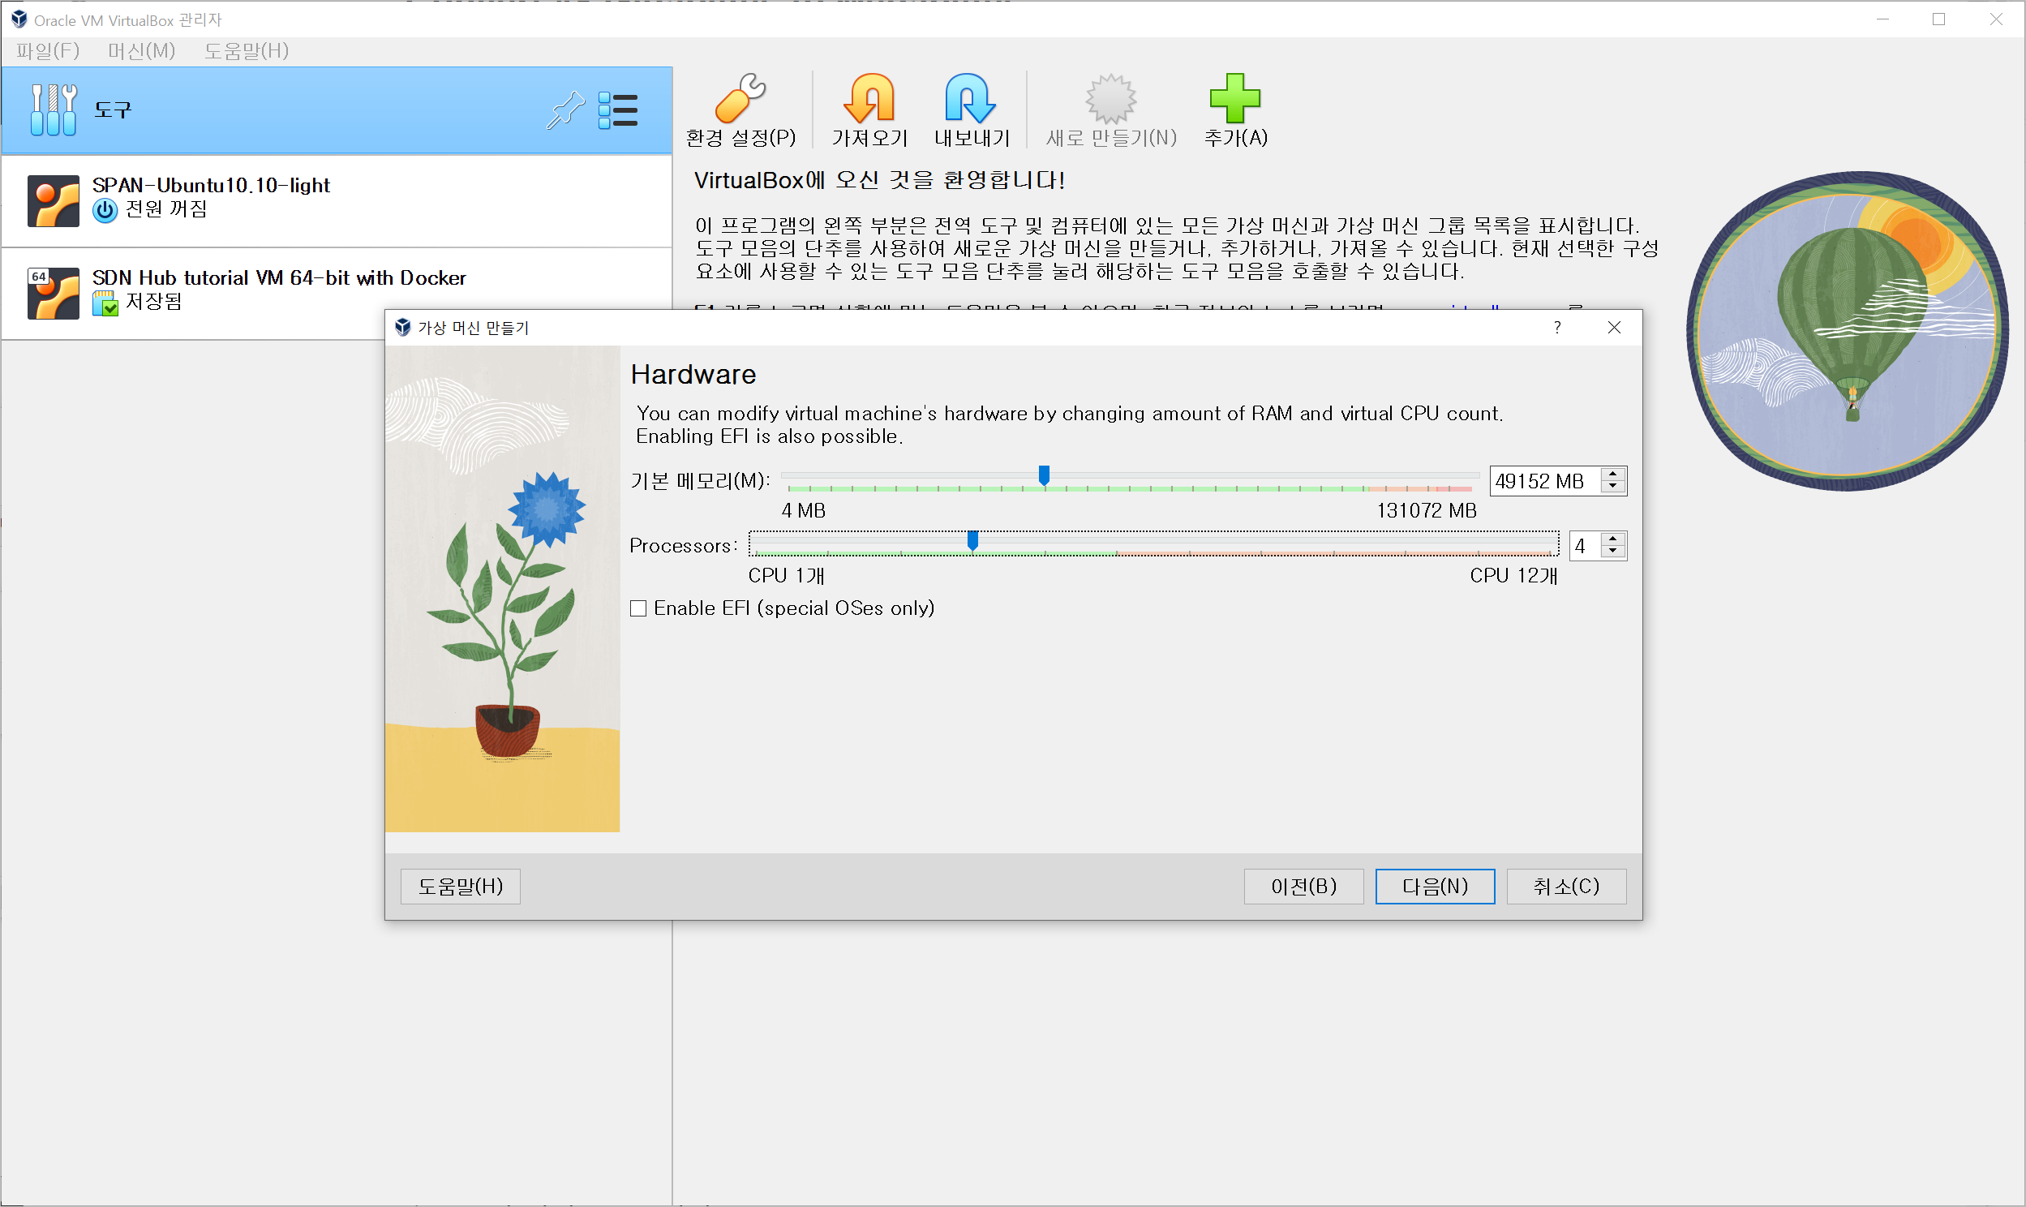Select the SPAN-Ubuntu10.10-light VM icon
The height and width of the screenshot is (1207, 2026).
pyautogui.click(x=54, y=201)
